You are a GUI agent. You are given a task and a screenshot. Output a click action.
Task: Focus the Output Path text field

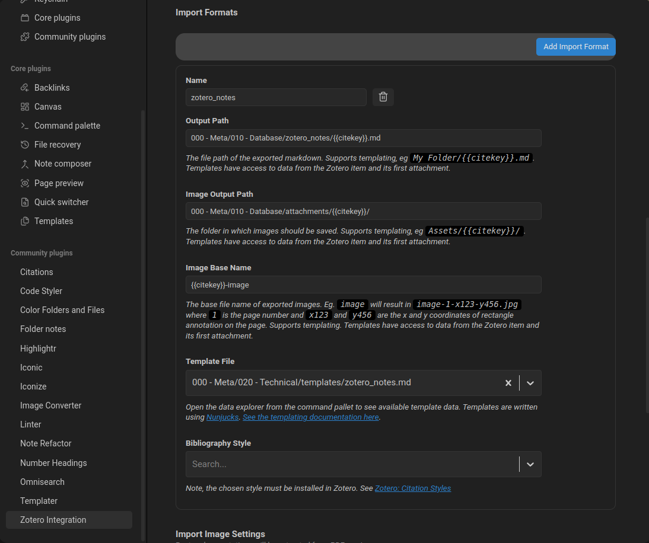click(x=363, y=138)
